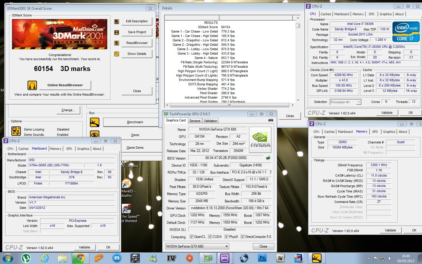Open Origin from the taskbar
This screenshot has width=422, height=264.
coord(189,258)
